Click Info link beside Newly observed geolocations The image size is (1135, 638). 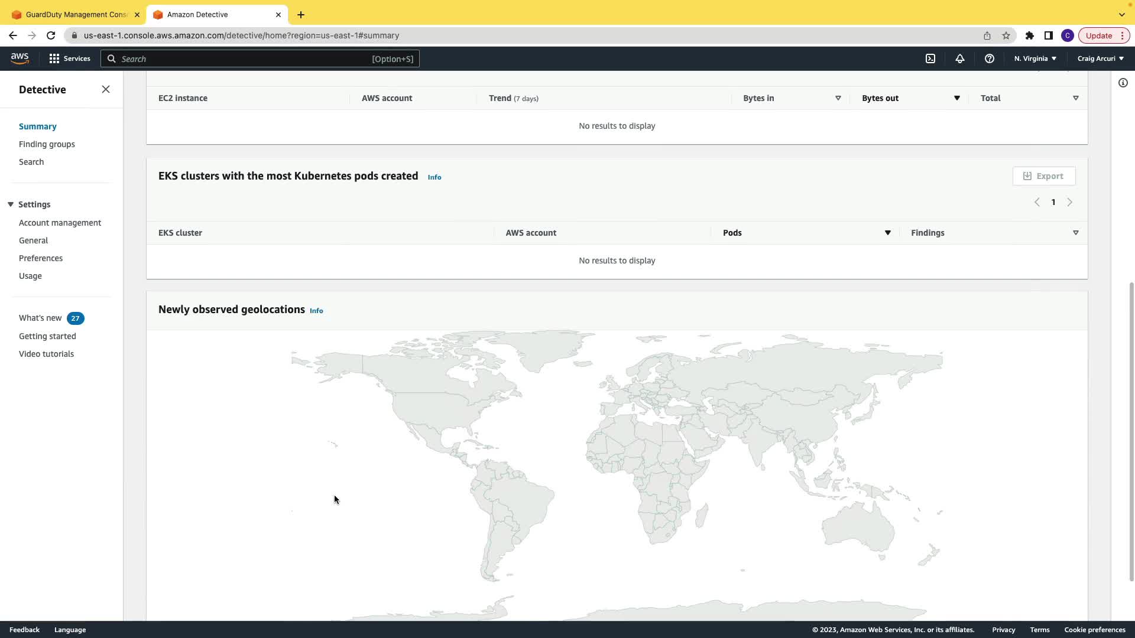(316, 311)
